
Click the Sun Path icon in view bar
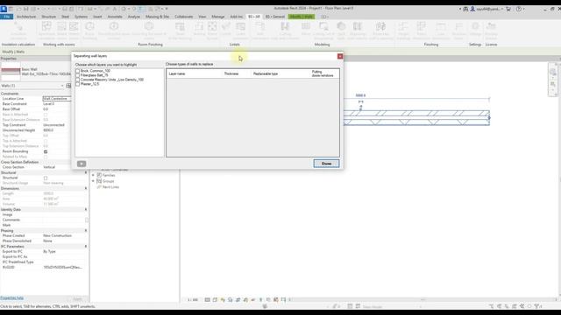coord(223,300)
